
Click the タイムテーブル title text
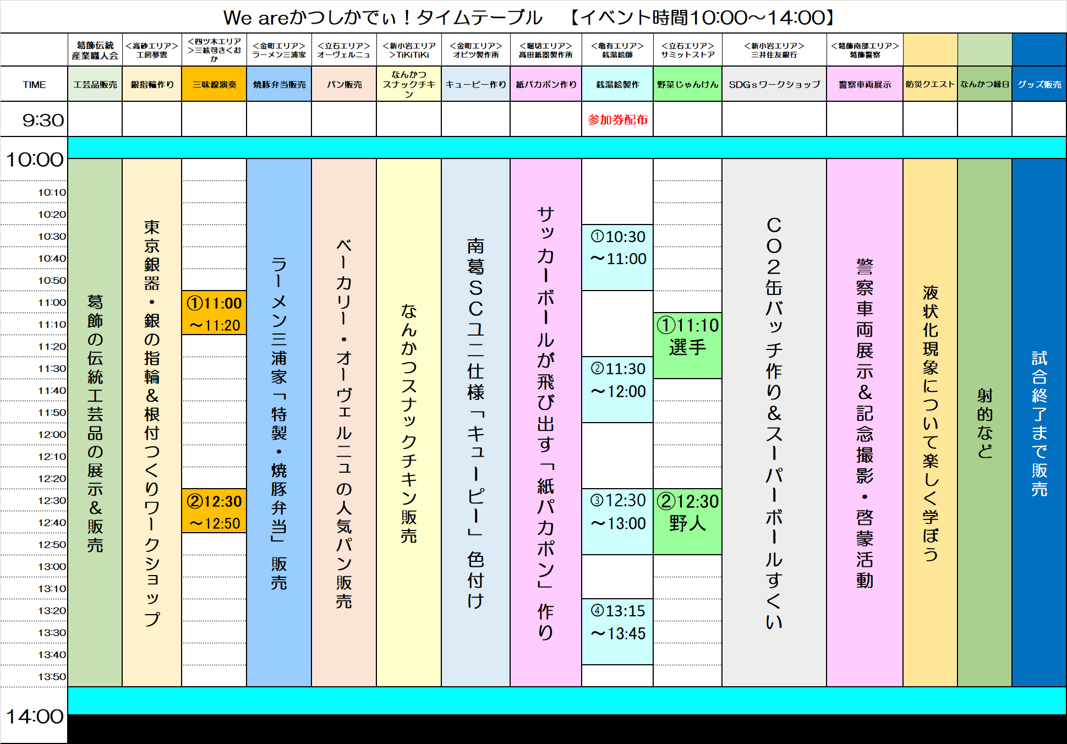pyautogui.click(x=479, y=18)
